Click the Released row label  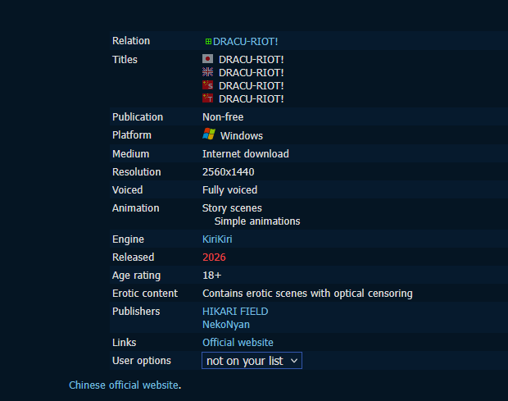click(134, 257)
